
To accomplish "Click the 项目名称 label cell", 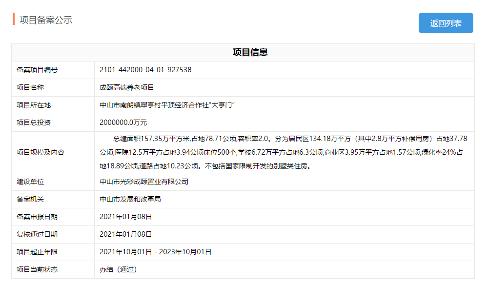I will tap(53, 87).
